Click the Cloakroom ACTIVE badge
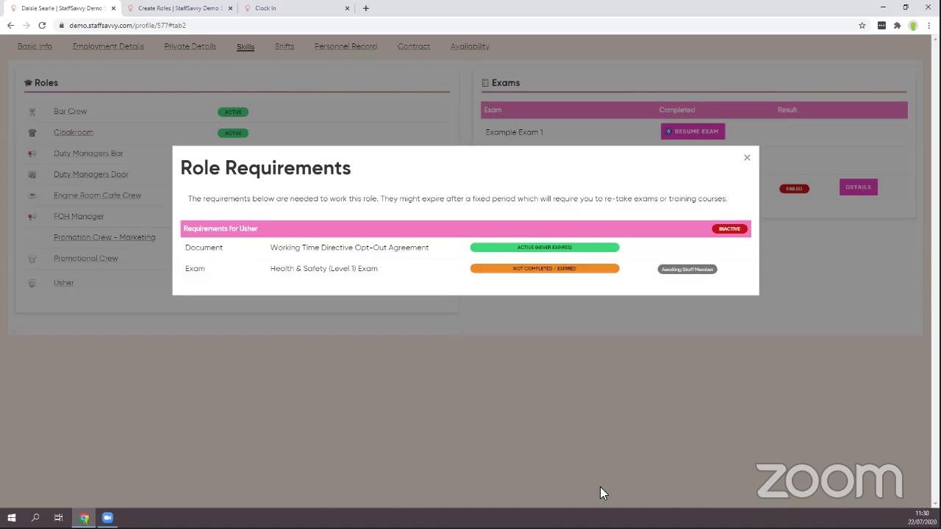Viewport: 941px width, 529px height. 233,133
